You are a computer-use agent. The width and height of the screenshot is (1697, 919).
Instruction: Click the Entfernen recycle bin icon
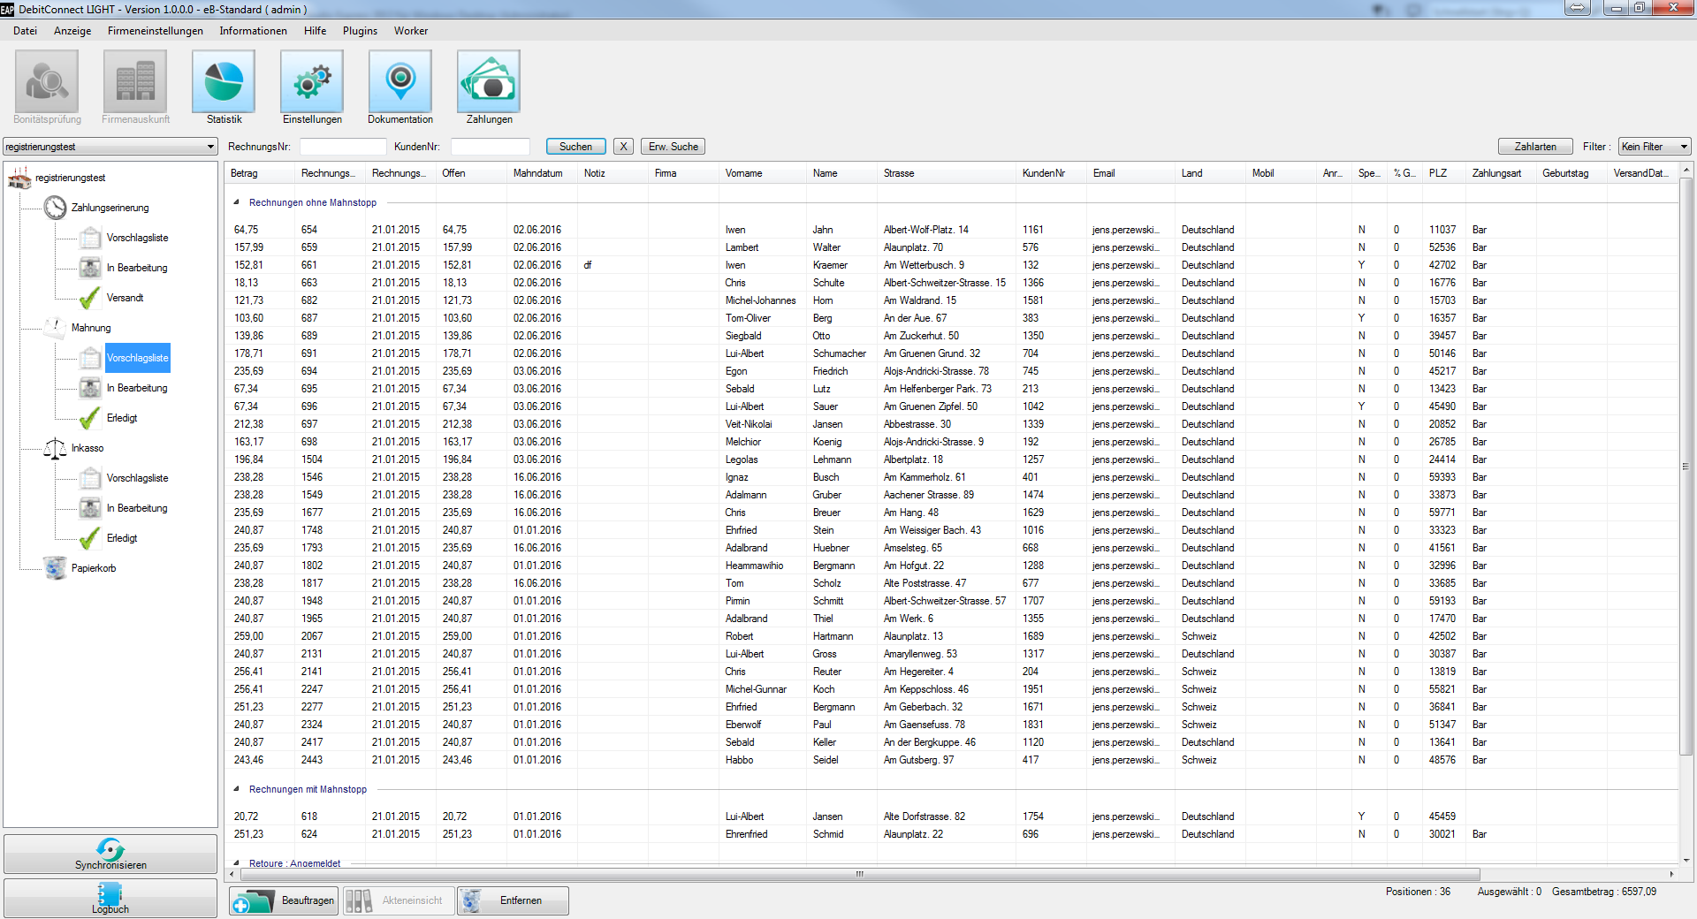pos(472,900)
